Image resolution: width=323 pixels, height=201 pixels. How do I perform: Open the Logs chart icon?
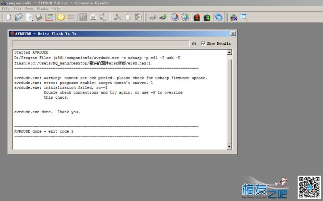click(x=49, y=17)
